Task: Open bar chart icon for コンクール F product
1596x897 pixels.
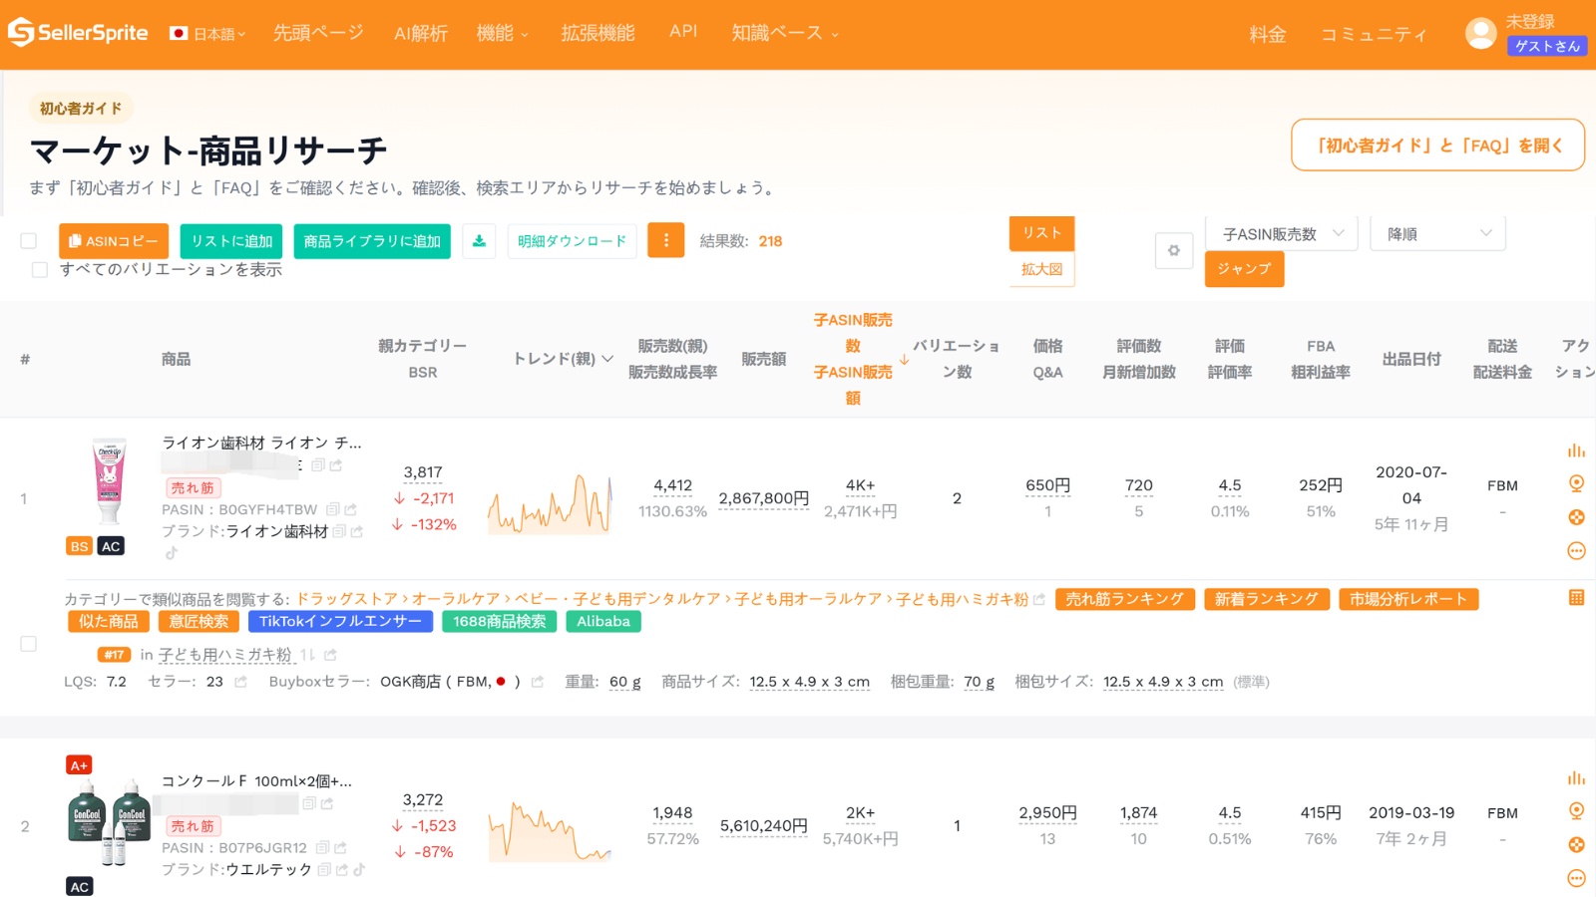Action: (x=1576, y=778)
